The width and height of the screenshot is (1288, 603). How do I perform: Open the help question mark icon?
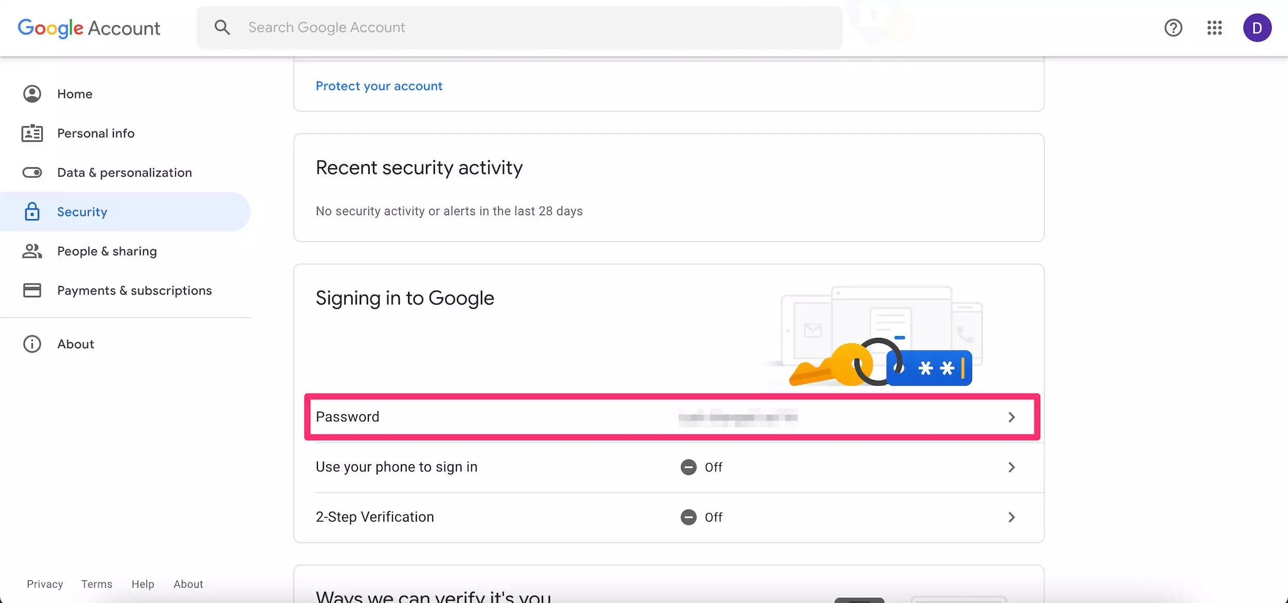coord(1173,28)
